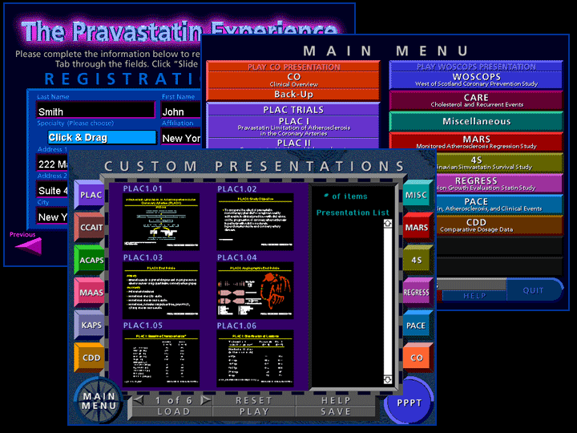Select the PACE category block

point(418,325)
